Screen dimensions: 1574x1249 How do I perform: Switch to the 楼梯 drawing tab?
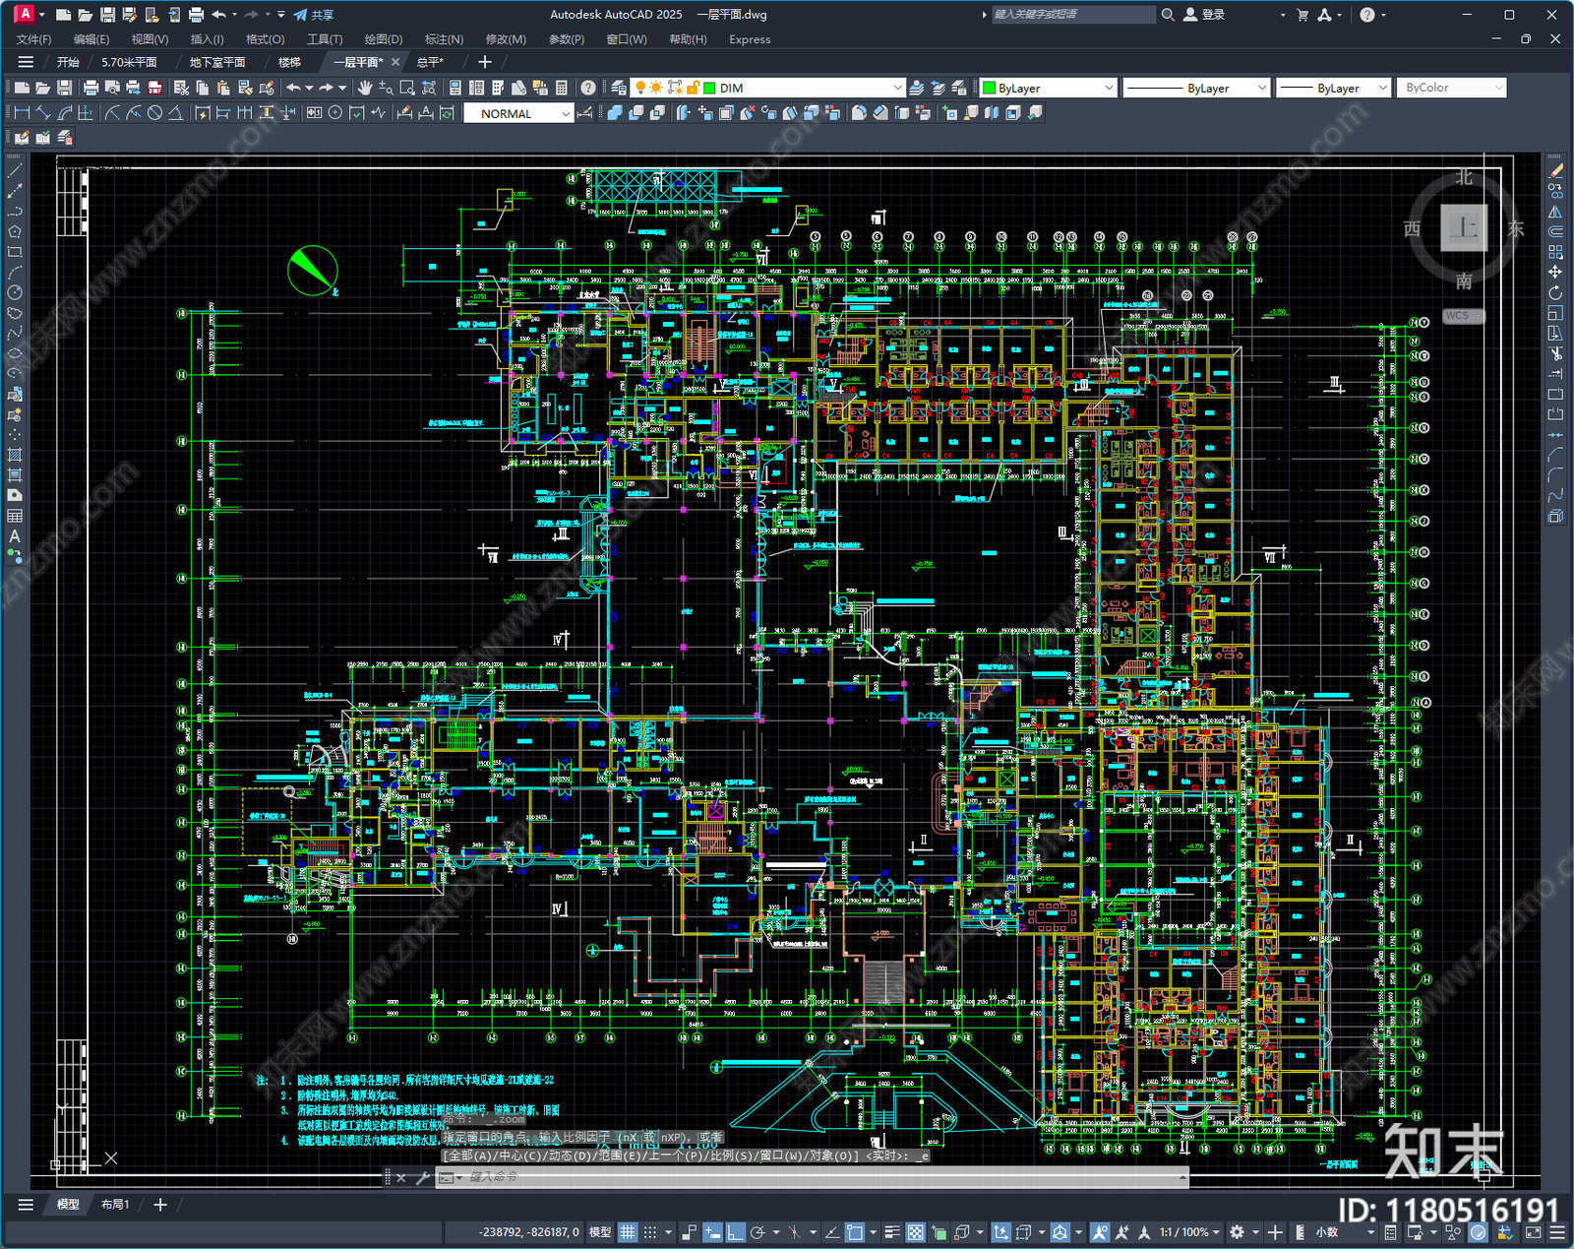[x=289, y=62]
